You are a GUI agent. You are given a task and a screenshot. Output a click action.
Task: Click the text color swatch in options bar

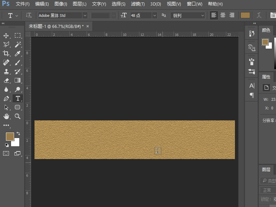point(245,15)
